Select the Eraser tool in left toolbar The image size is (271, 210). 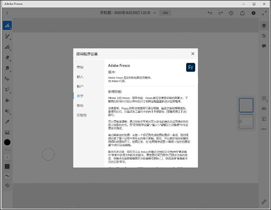(x=8, y=58)
